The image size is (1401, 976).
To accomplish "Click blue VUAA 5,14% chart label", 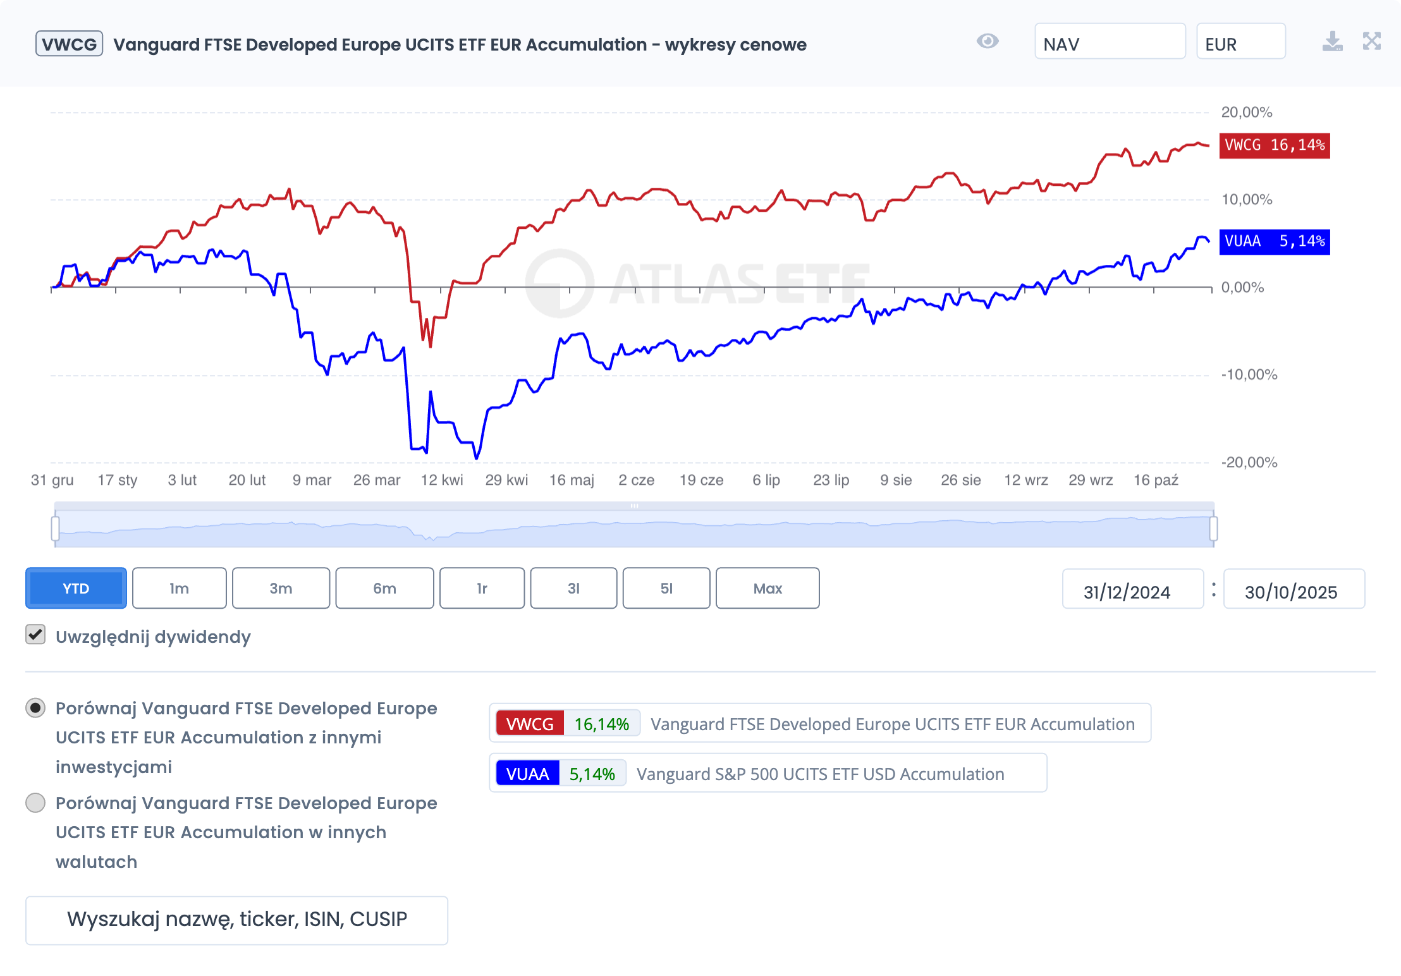I will tap(1274, 241).
